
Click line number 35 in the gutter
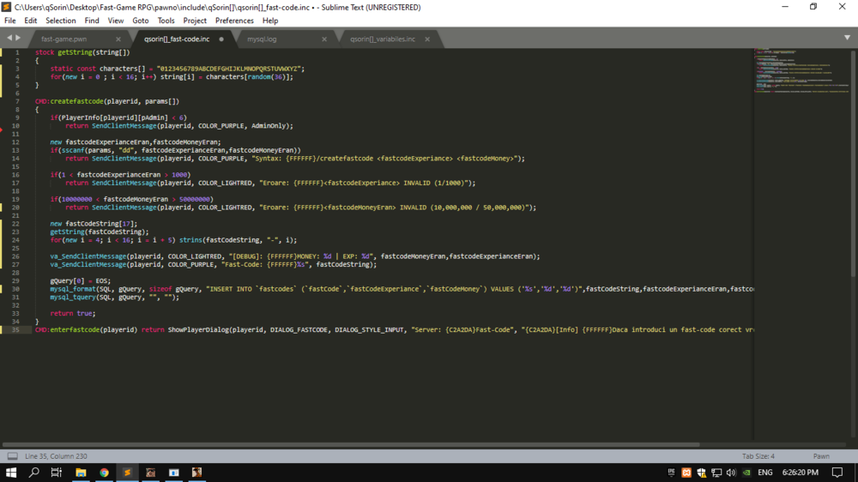pos(15,330)
